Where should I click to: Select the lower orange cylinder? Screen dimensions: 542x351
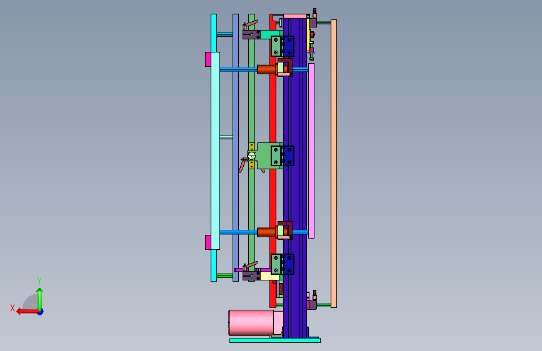pos(266,232)
